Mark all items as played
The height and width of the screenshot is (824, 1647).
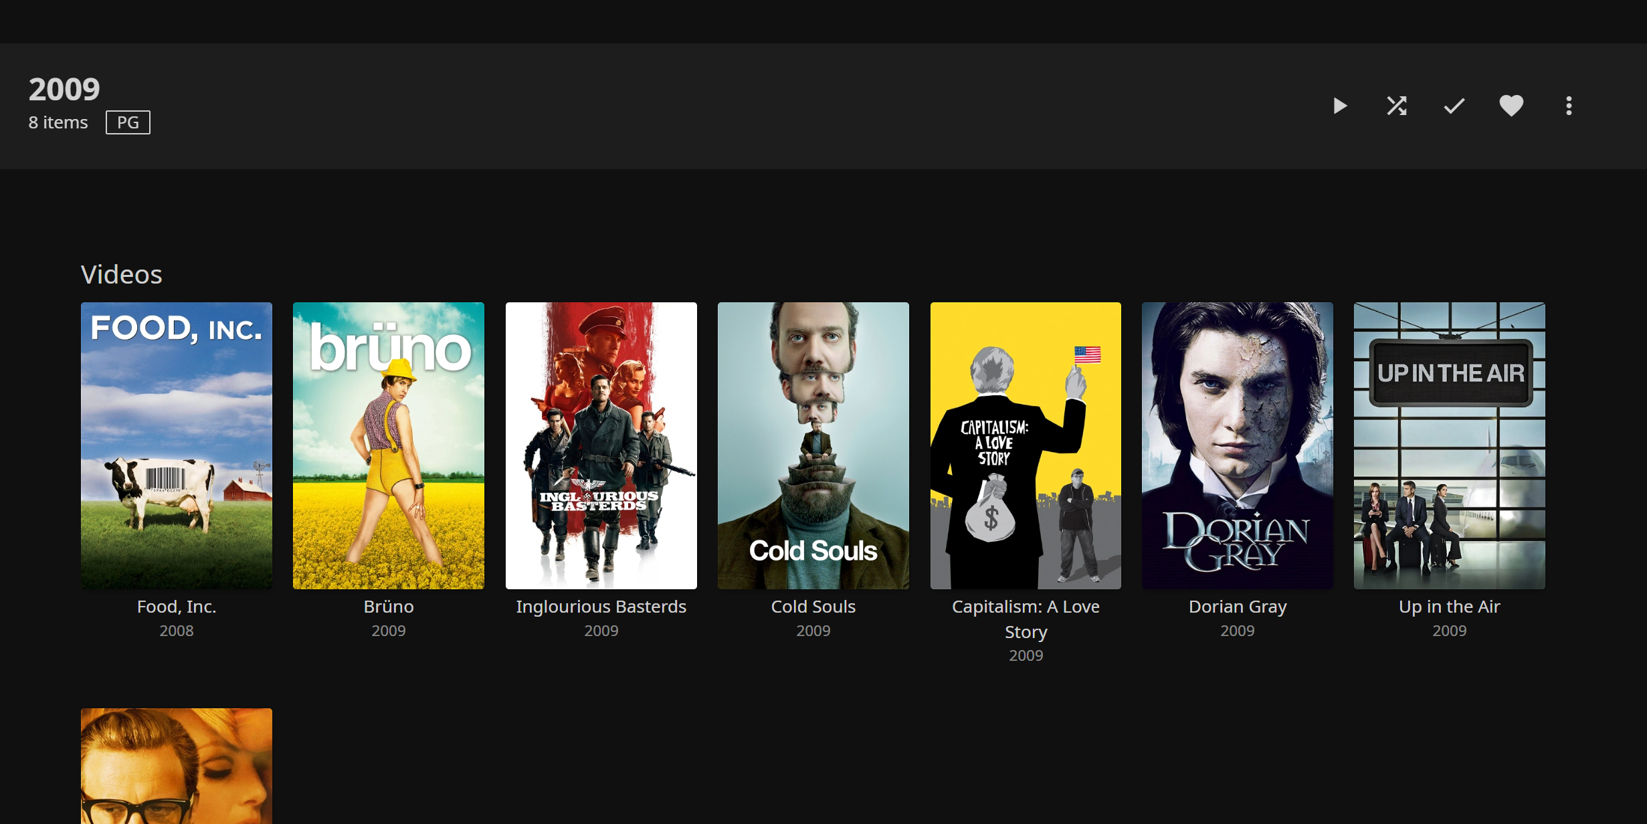point(1454,106)
